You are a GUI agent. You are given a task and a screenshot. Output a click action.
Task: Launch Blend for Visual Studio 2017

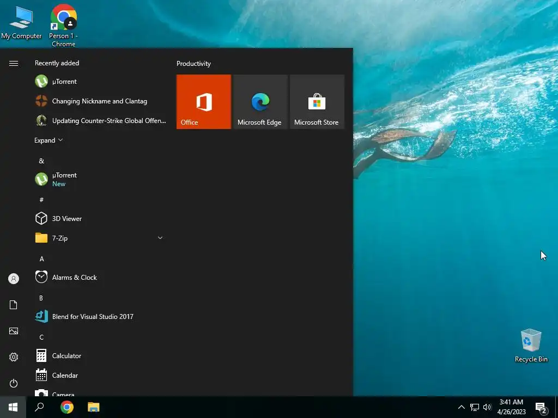[100, 316]
